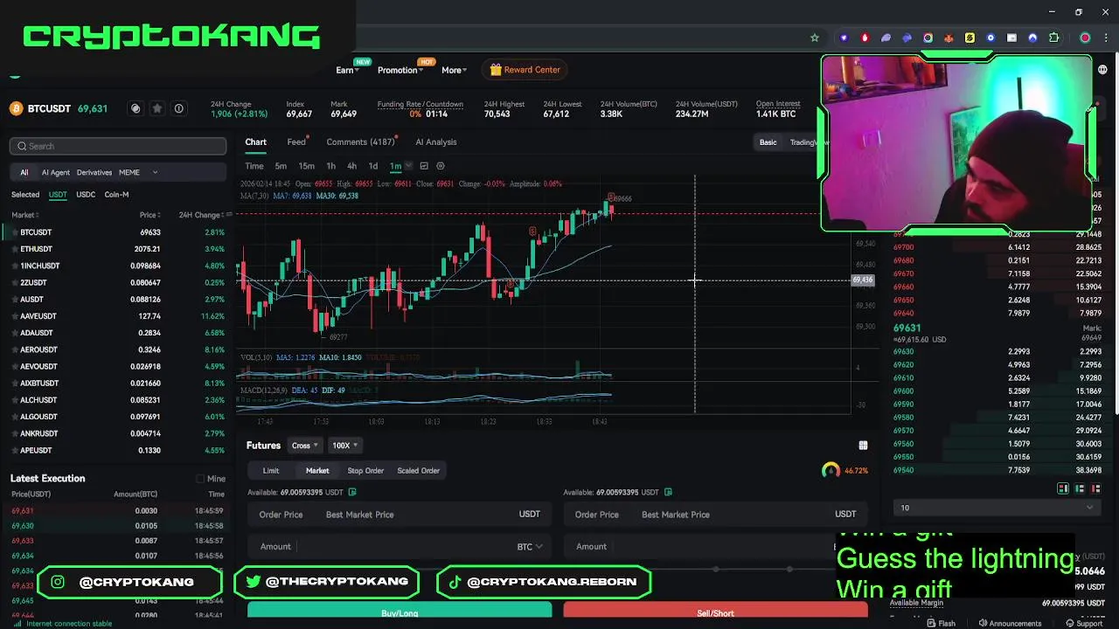Viewport: 1119px width, 629px height.
Task: Open the 100X leverage dropdown
Action: tap(344, 446)
